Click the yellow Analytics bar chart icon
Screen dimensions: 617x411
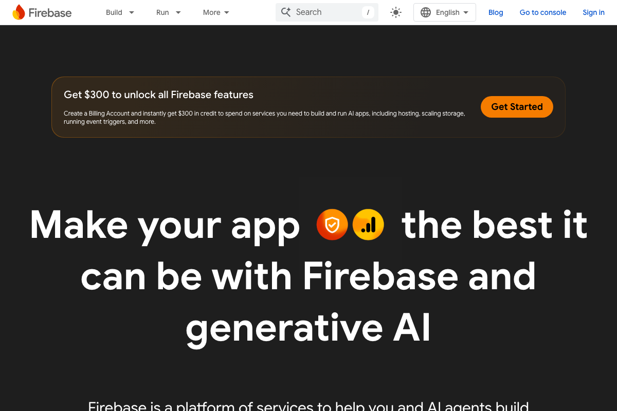(368, 225)
